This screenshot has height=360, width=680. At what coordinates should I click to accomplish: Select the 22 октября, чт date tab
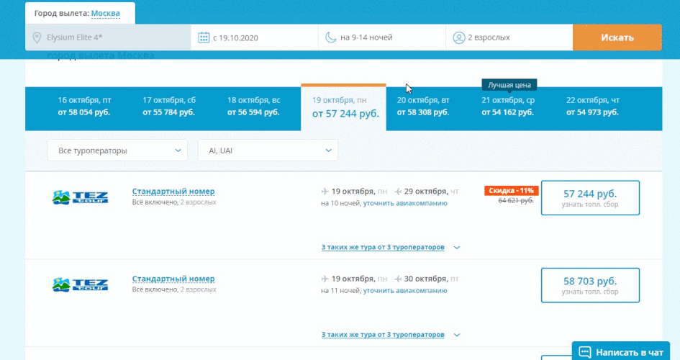[x=593, y=107]
